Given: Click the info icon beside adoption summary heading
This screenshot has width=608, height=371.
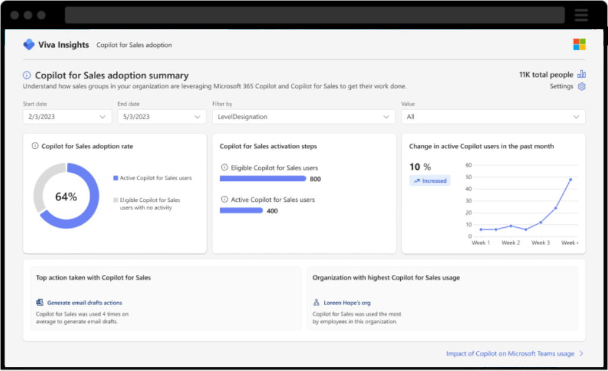Looking at the screenshot, I should click(27, 75).
